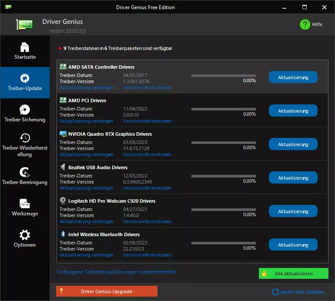The height and width of the screenshot is (301, 335).
Task: Update the AMD PCI driver
Action: click(x=293, y=110)
